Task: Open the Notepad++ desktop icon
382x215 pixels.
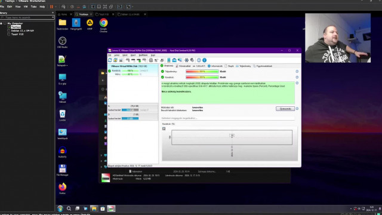Action: pos(62,61)
